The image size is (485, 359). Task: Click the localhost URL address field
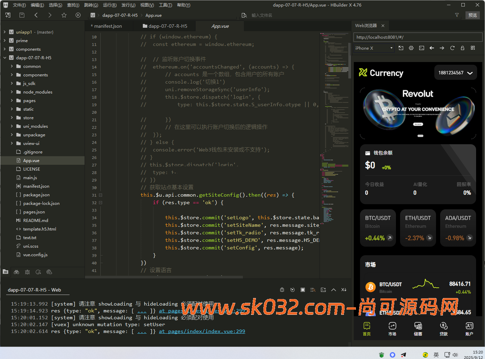coord(418,37)
